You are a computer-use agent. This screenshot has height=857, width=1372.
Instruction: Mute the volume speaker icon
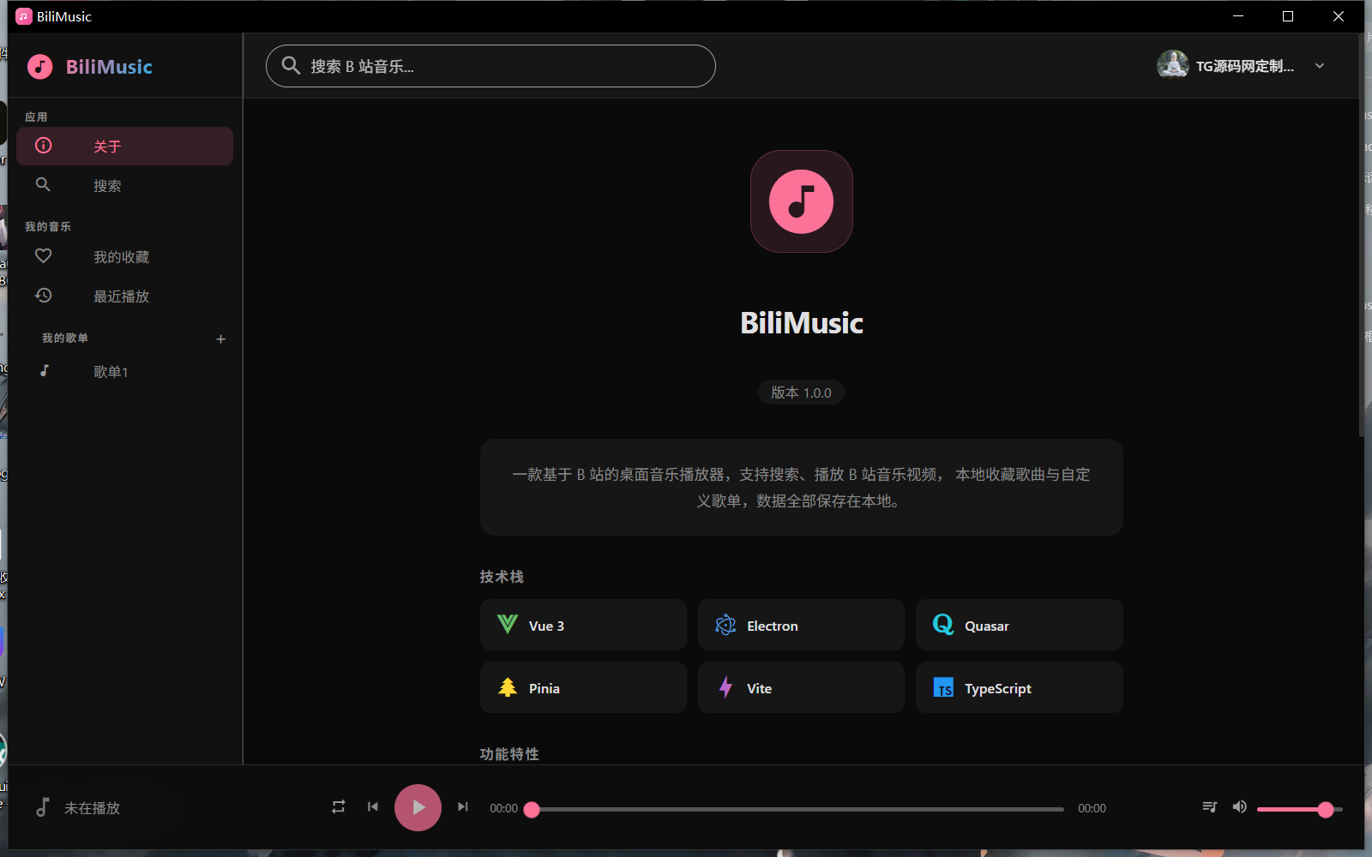(1239, 807)
